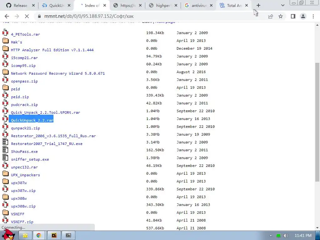Click the archive icon beside icomp95.zip
Screen dimensions: 320x240
point(6,64)
